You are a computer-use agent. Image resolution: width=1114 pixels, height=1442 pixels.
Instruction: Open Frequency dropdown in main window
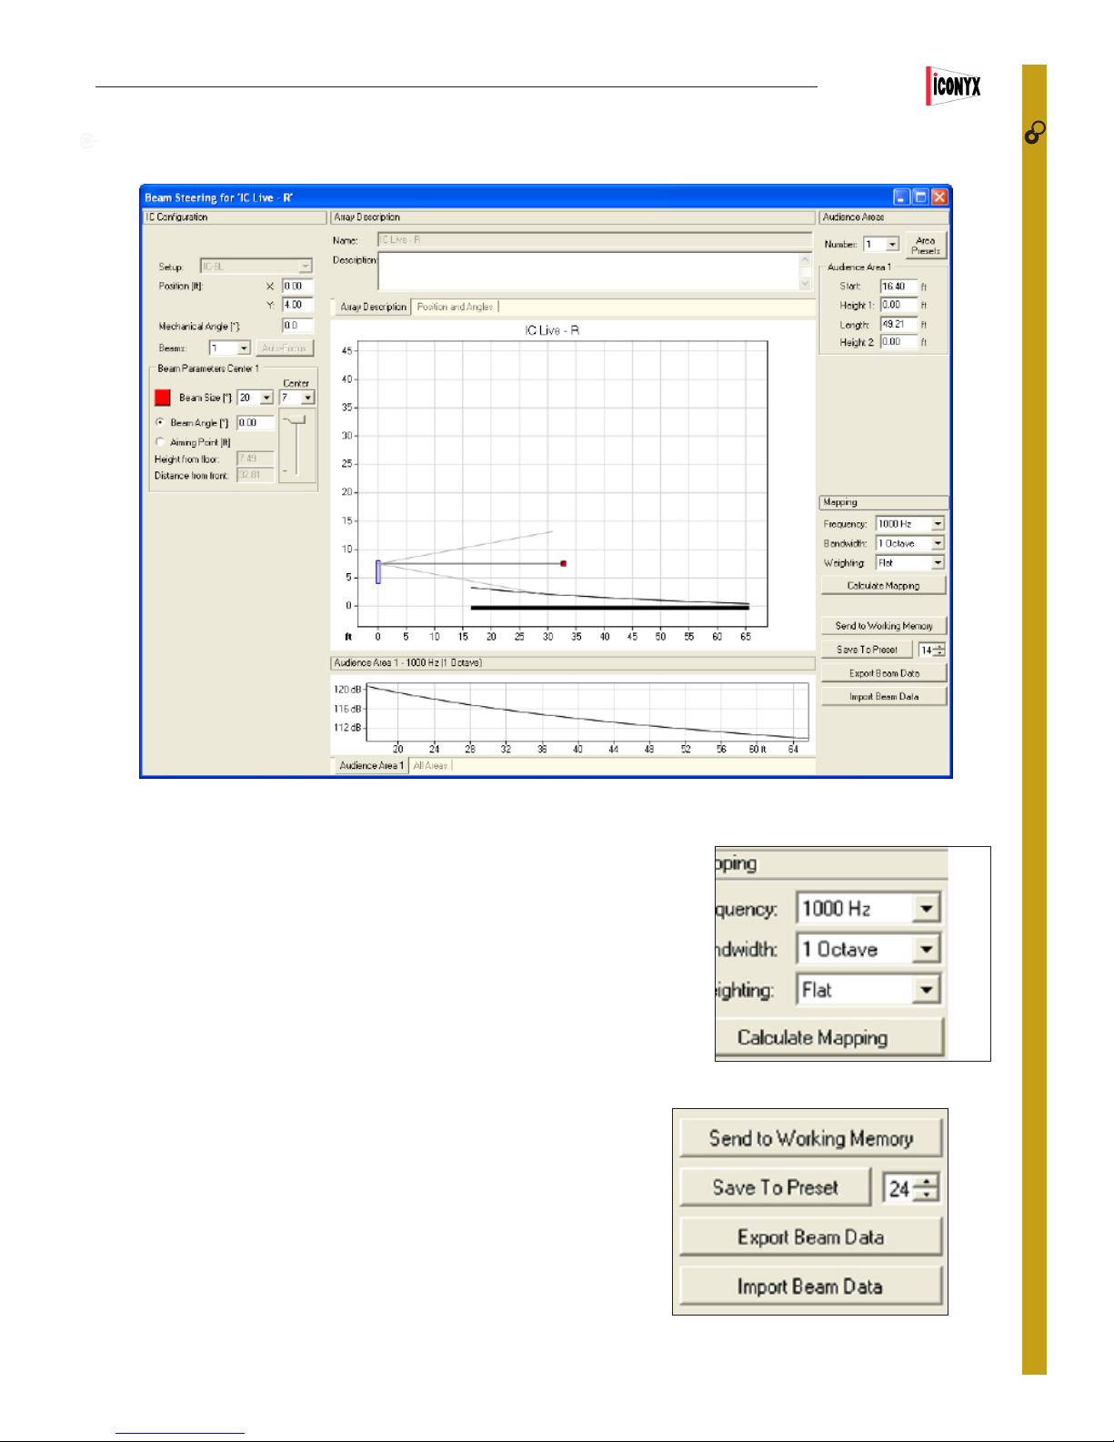938,524
